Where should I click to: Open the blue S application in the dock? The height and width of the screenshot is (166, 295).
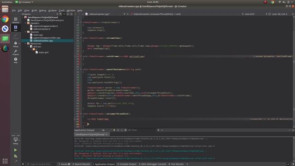pyautogui.click(x=5, y=29)
